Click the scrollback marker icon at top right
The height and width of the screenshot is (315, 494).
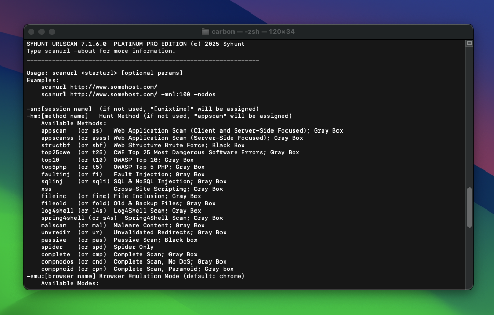470,43
